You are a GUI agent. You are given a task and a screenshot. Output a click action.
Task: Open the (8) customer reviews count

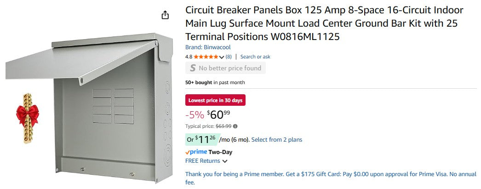pos(229,57)
